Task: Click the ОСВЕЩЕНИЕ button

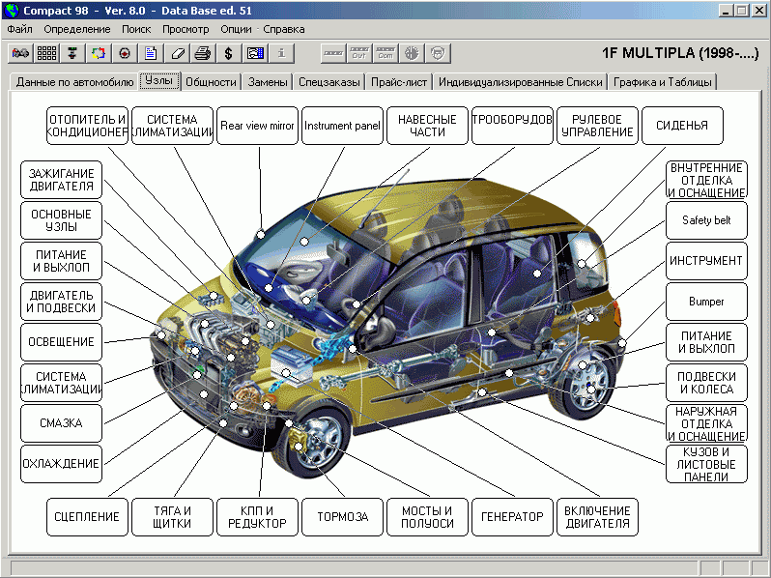Action: [x=62, y=342]
